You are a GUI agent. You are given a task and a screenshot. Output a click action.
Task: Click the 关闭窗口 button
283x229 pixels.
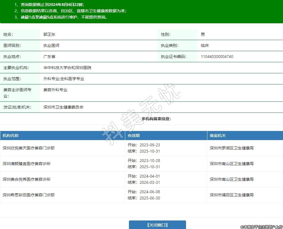[157, 225]
